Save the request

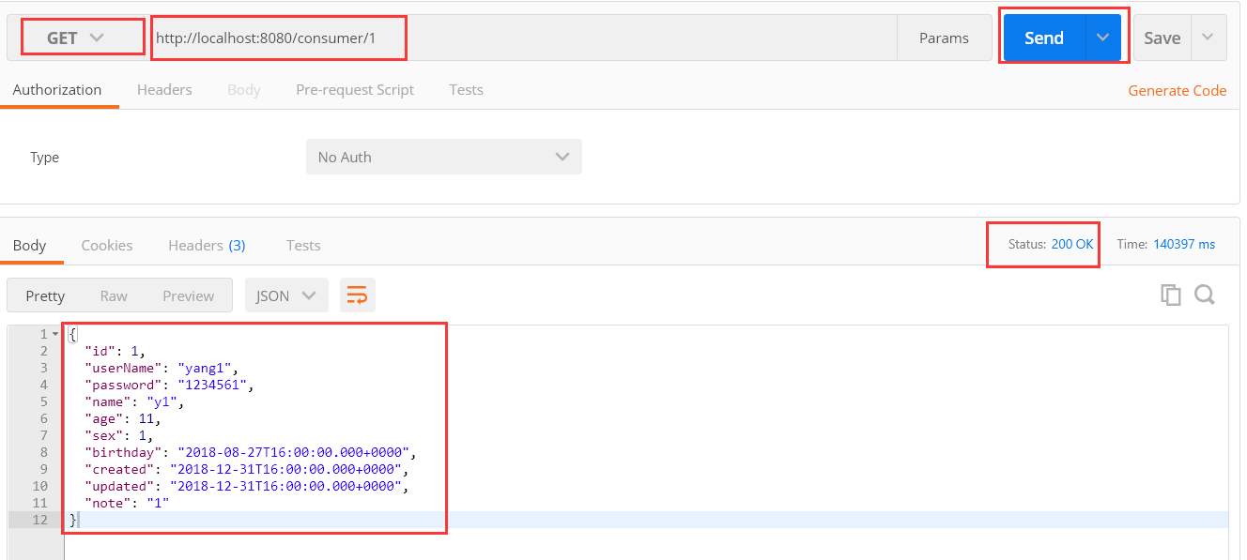click(x=1162, y=38)
